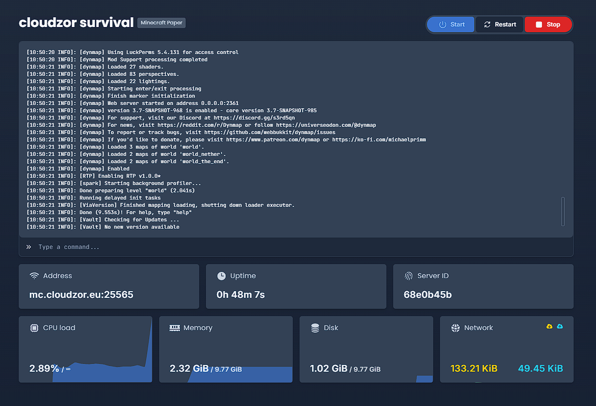Click the log line 'Starting background profiler...'
Screen dimensions: 596x406
[114, 183]
